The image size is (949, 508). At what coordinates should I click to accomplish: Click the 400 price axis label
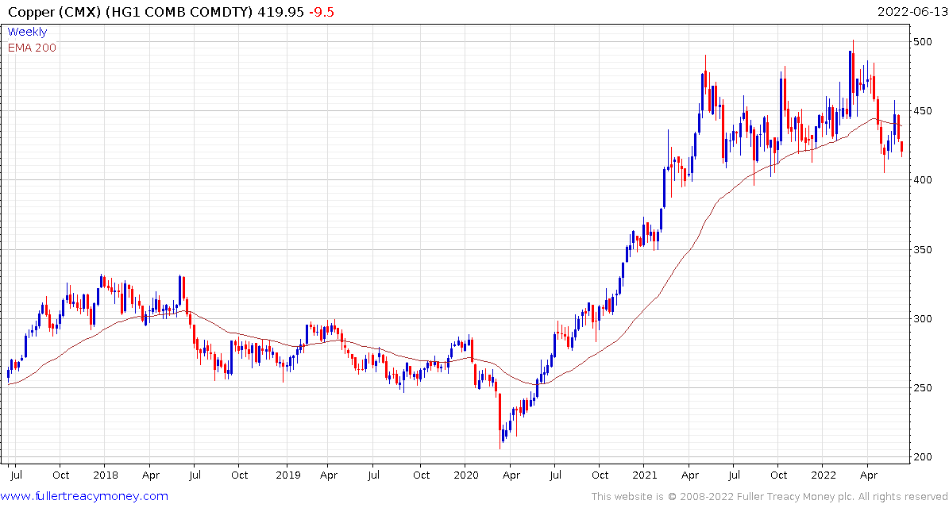(923, 180)
